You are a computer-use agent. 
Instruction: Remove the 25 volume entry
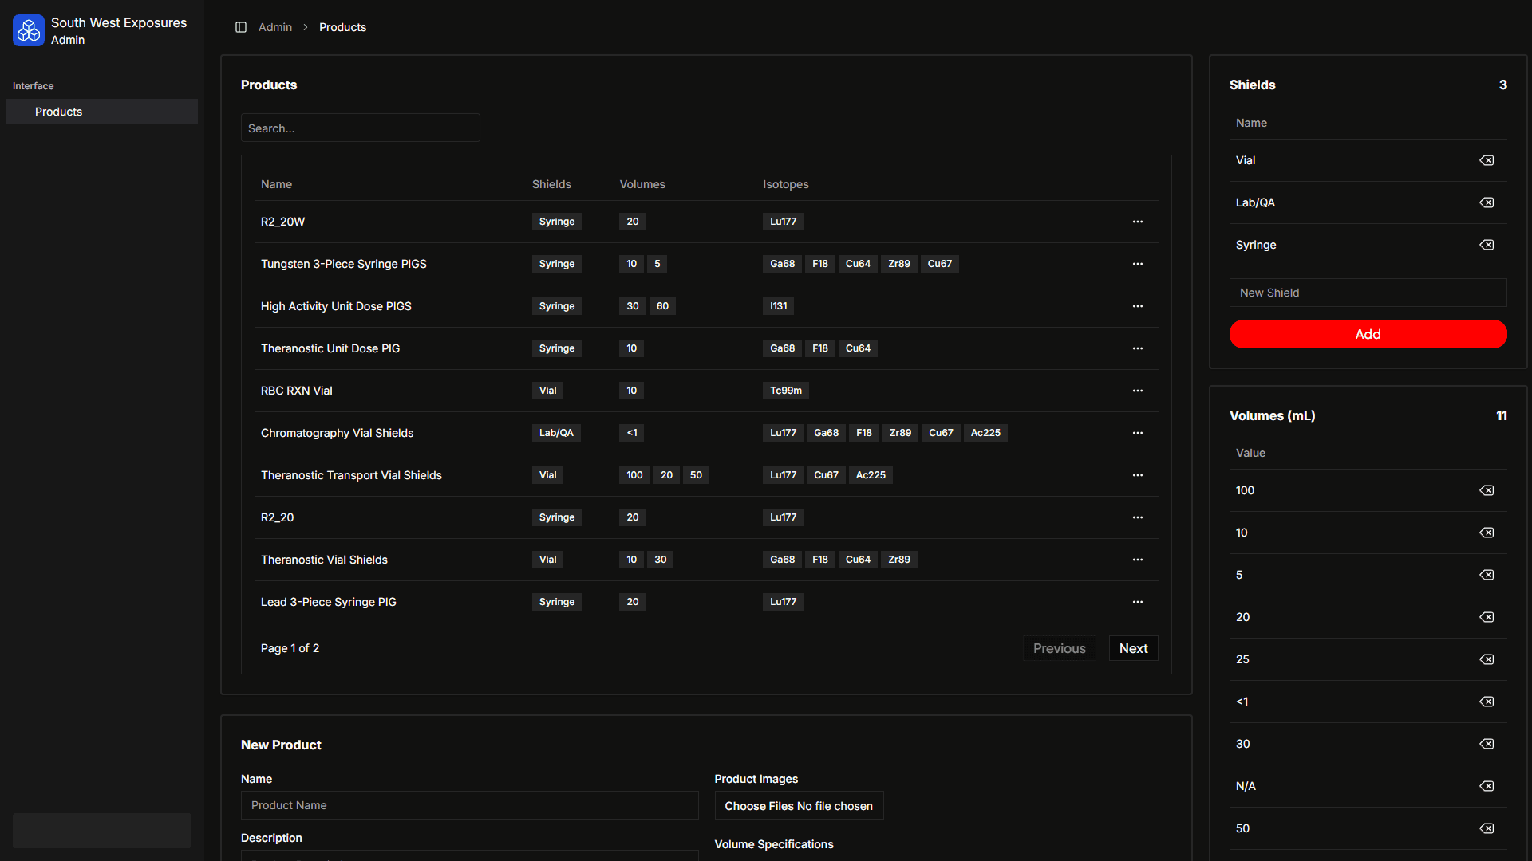(1487, 659)
